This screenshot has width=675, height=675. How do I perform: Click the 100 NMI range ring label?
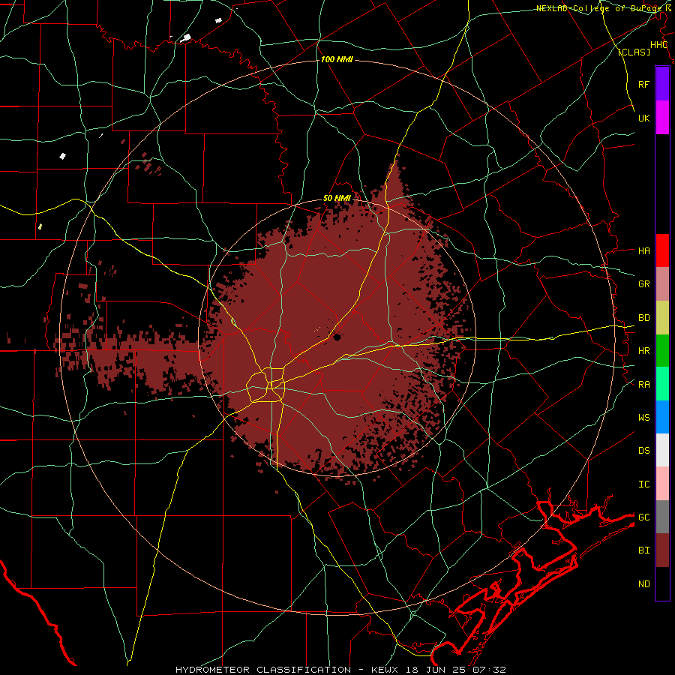click(x=337, y=59)
